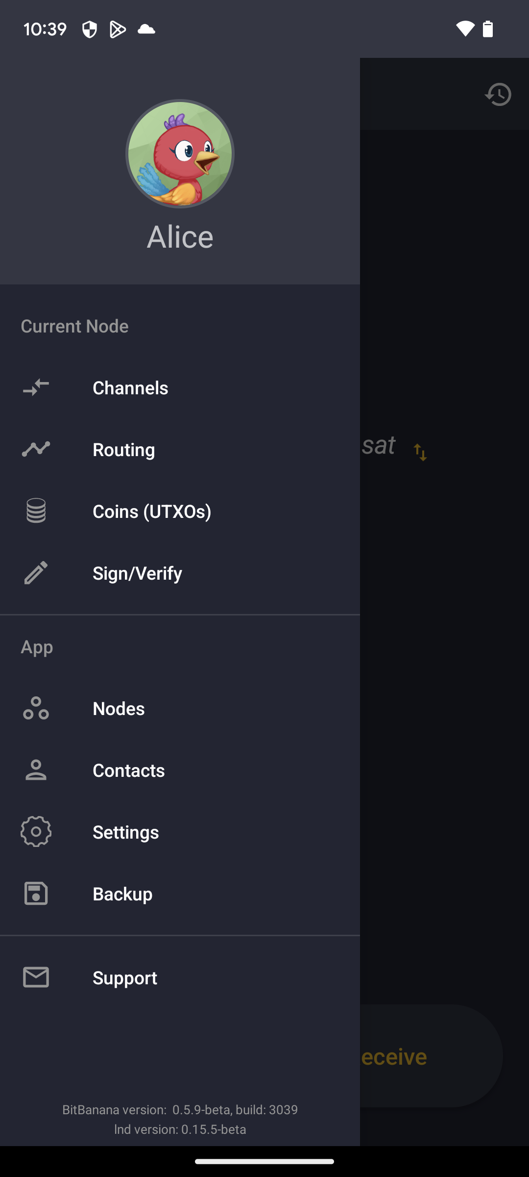Go to Sign/Verify
Viewport: 529px width, 1177px height.
pos(137,573)
